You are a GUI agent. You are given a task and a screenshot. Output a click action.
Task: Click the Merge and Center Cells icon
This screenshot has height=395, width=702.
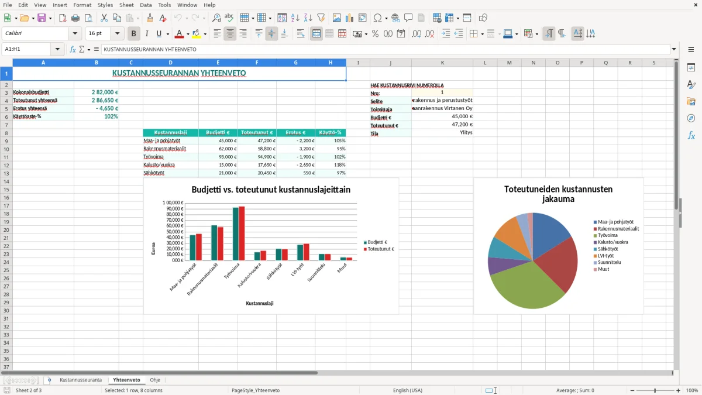[x=316, y=34]
